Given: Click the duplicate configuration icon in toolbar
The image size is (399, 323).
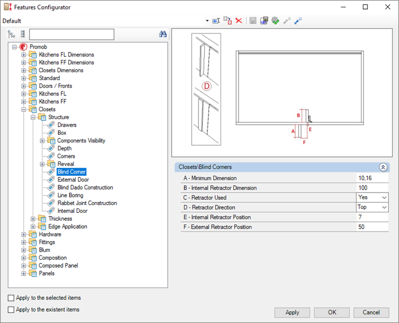Looking at the screenshot, I should (227, 20).
